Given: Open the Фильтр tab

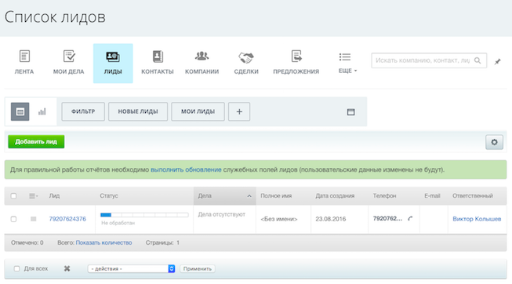Looking at the screenshot, I should coord(83,111).
